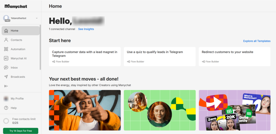Click Explore all Templates link

(x=257, y=41)
